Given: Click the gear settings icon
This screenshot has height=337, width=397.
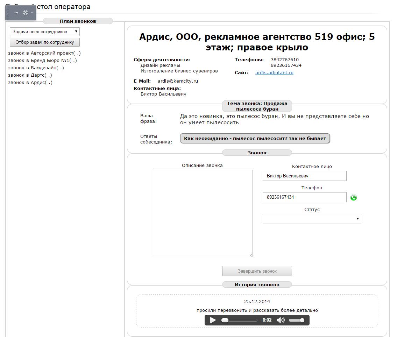Looking at the screenshot, I should click(x=25, y=13).
